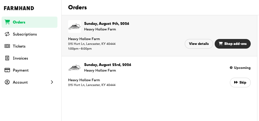Skip the August 23rd order
259x121 pixels.
pos(240,83)
